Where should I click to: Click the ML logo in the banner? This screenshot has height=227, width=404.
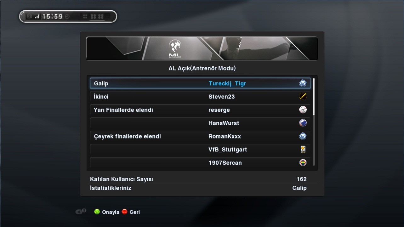pos(175,49)
